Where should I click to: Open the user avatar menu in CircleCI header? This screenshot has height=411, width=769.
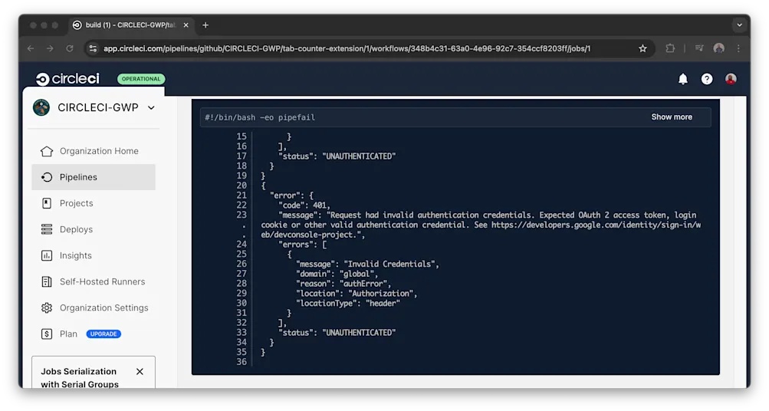(x=731, y=79)
